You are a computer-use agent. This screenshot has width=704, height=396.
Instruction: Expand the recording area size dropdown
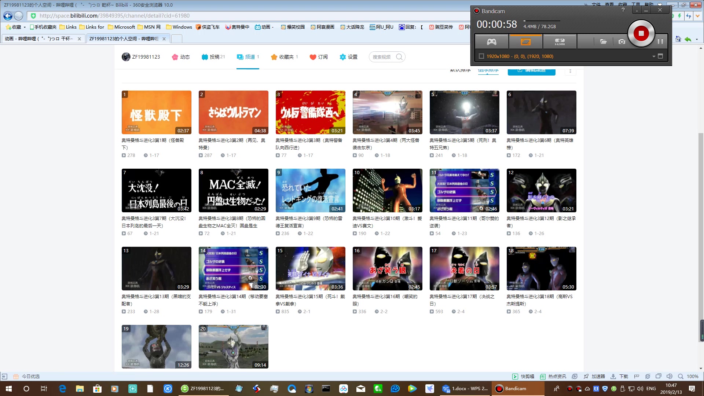point(653,56)
